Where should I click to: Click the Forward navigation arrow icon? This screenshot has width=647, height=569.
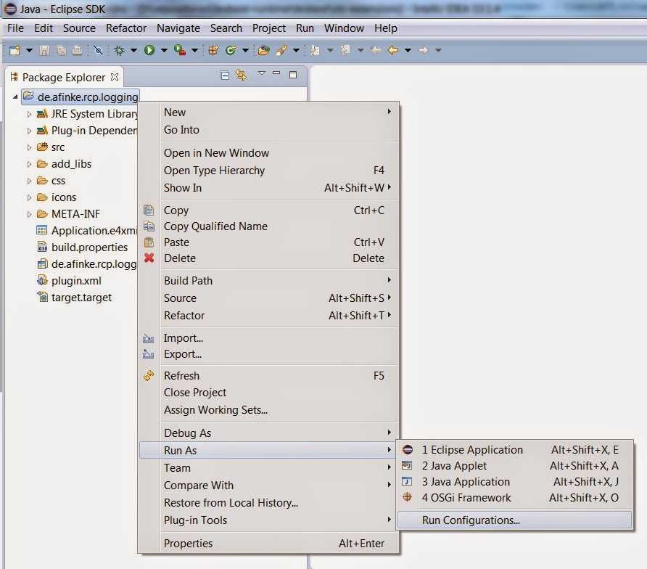tap(424, 50)
